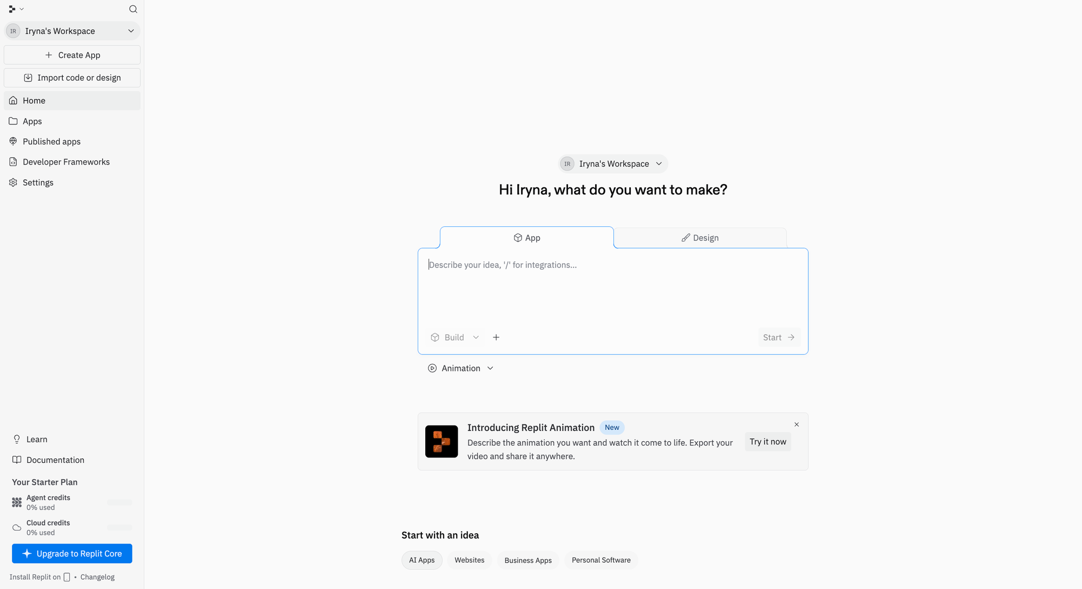The image size is (1082, 589).
Task: Open the Apps folder view
Action: [31, 121]
